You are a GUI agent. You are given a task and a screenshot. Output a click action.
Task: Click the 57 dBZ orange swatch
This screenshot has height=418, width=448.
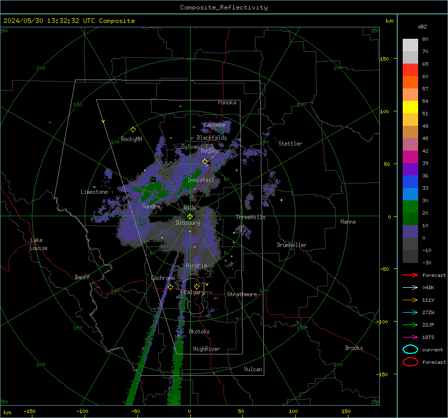click(x=410, y=83)
